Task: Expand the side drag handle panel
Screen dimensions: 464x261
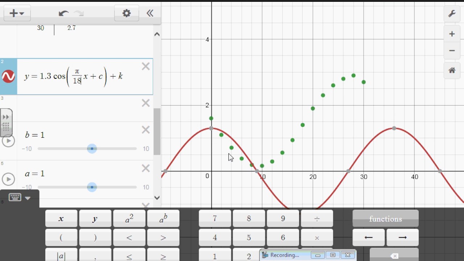Action: [6, 123]
